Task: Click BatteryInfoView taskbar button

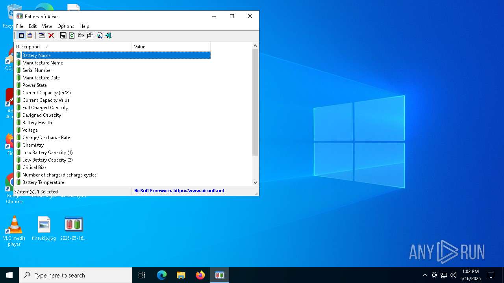Action: [x=220, y=275]
